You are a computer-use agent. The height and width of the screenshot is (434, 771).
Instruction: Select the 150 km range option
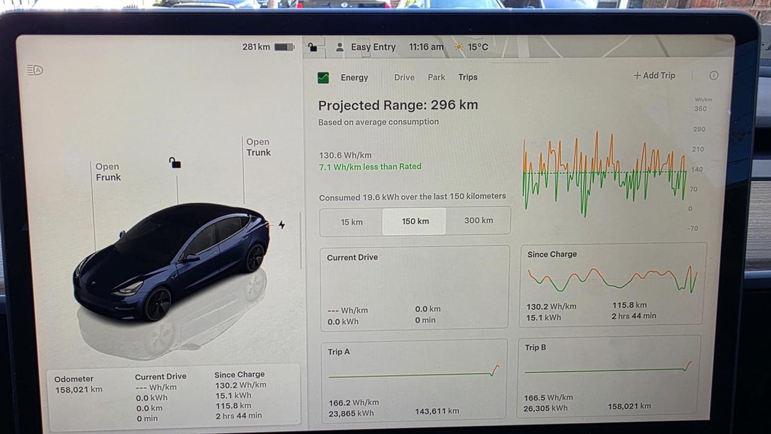point(415,221)
